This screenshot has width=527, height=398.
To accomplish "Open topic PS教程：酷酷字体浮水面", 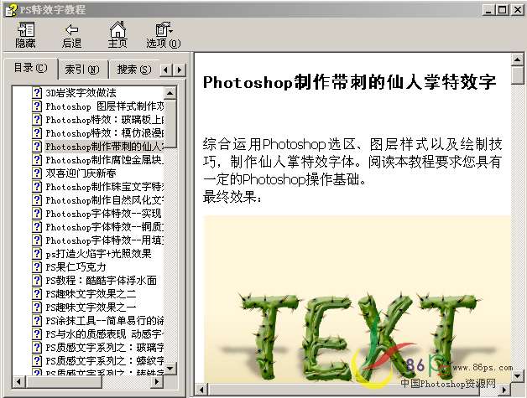I will [102, 281].
